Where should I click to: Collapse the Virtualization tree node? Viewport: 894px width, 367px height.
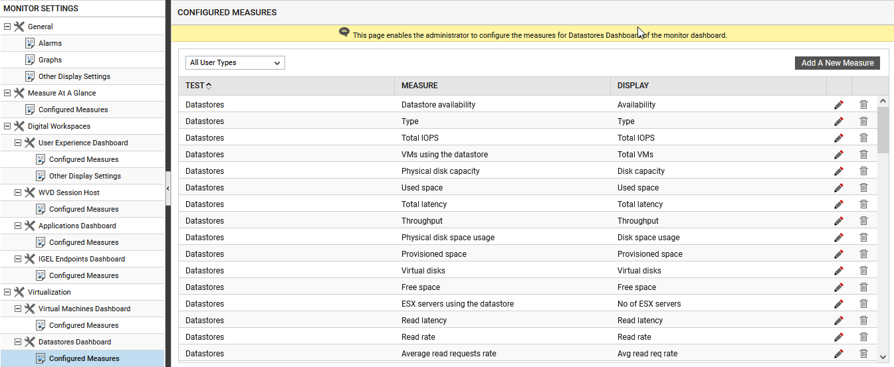[7, 292]
